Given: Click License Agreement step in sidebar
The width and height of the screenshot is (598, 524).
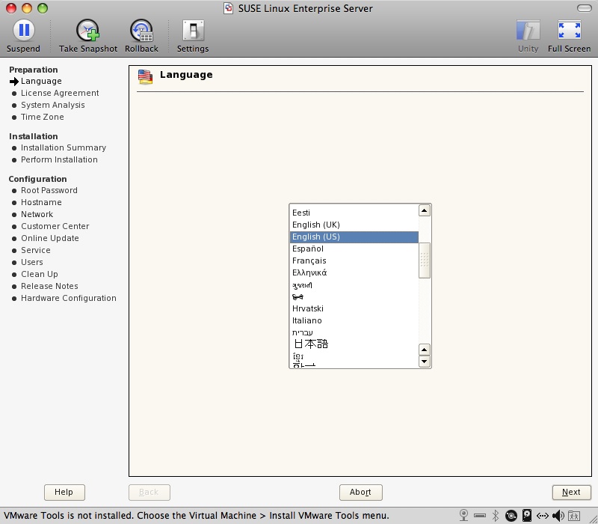Looking at the screenshot, I should point(60,93).
